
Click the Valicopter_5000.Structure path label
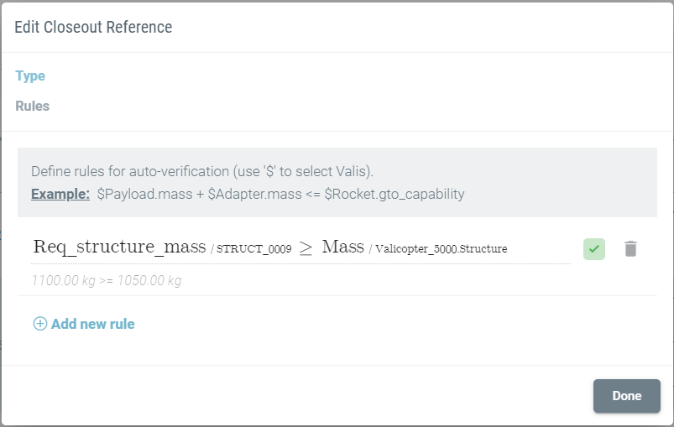pyautogui.click(x=441, y=248)
